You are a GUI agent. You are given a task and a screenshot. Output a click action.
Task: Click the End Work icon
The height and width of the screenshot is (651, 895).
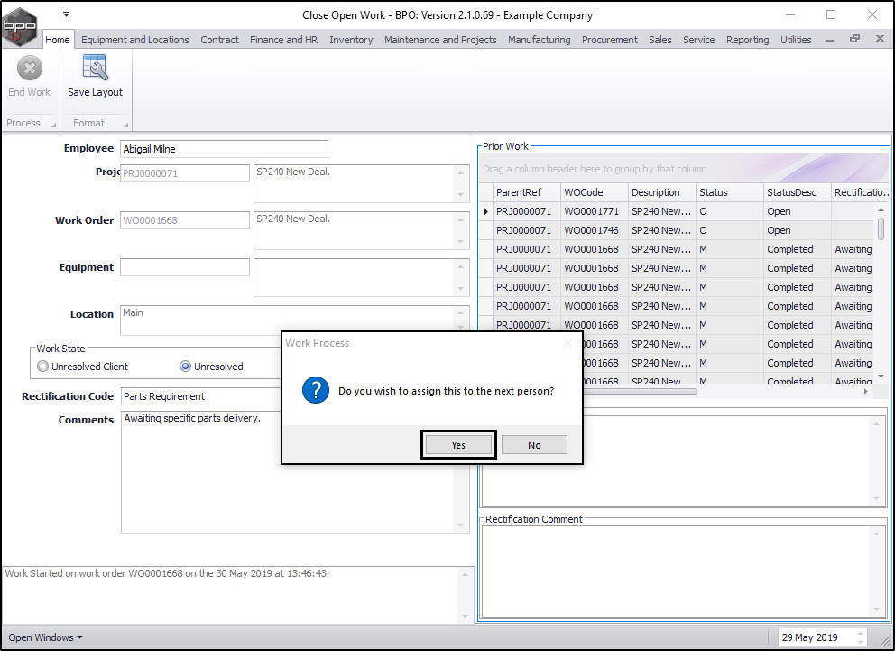tap(29, 69)
